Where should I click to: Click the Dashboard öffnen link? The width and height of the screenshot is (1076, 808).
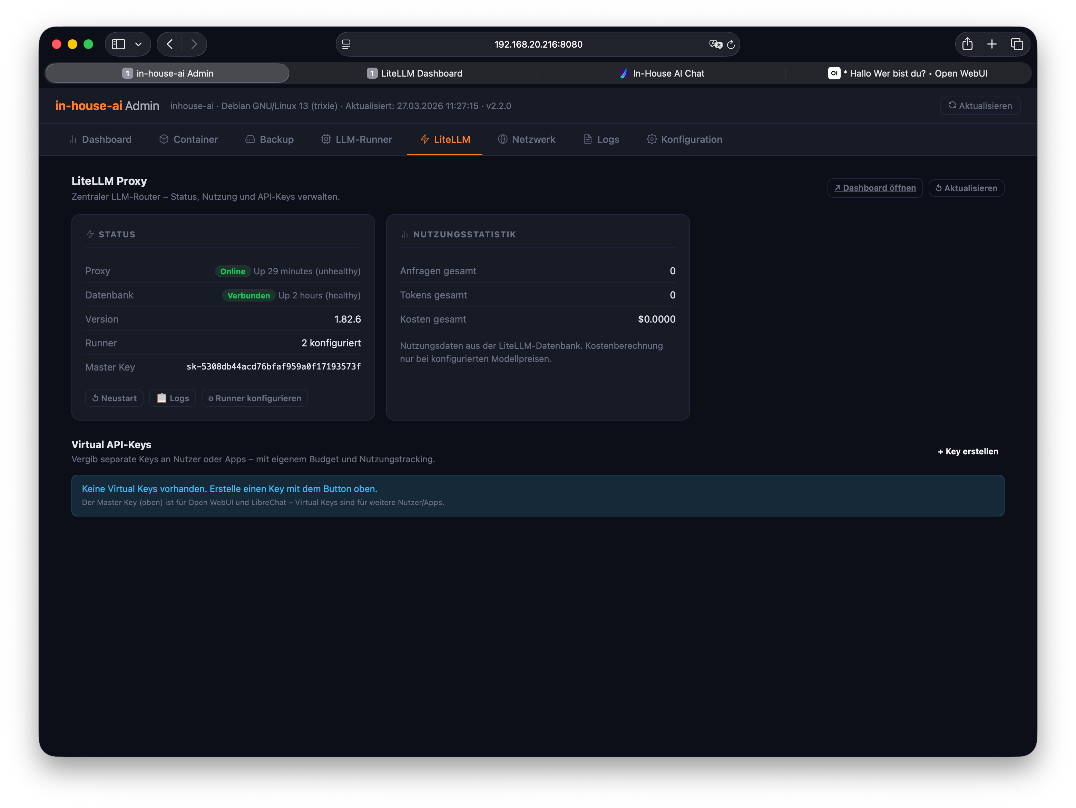pyautogui.click(x=874, y=188)
